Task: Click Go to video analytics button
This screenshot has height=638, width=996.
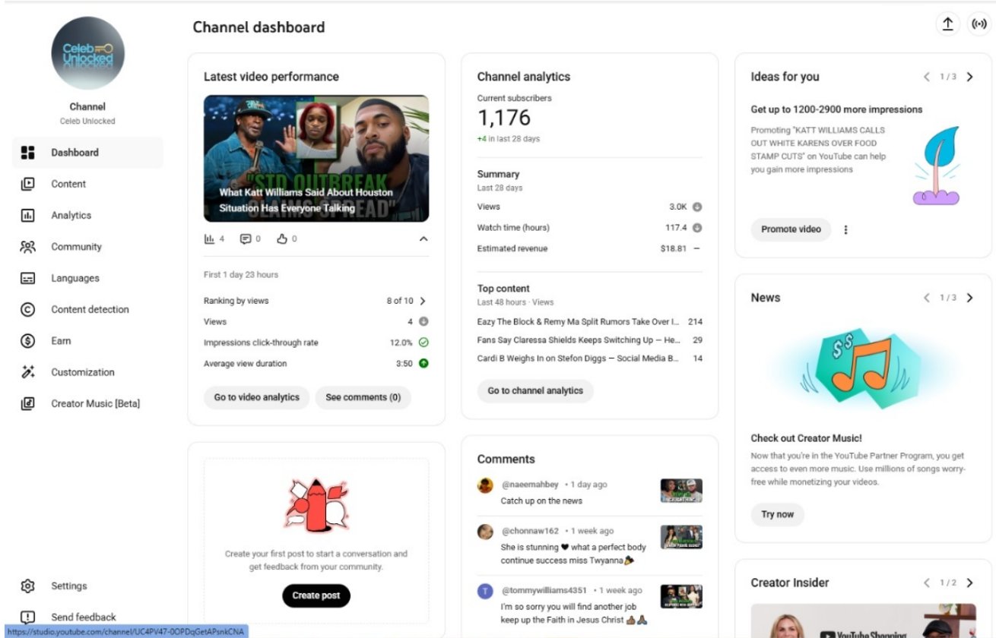Action: click(256, 397)
